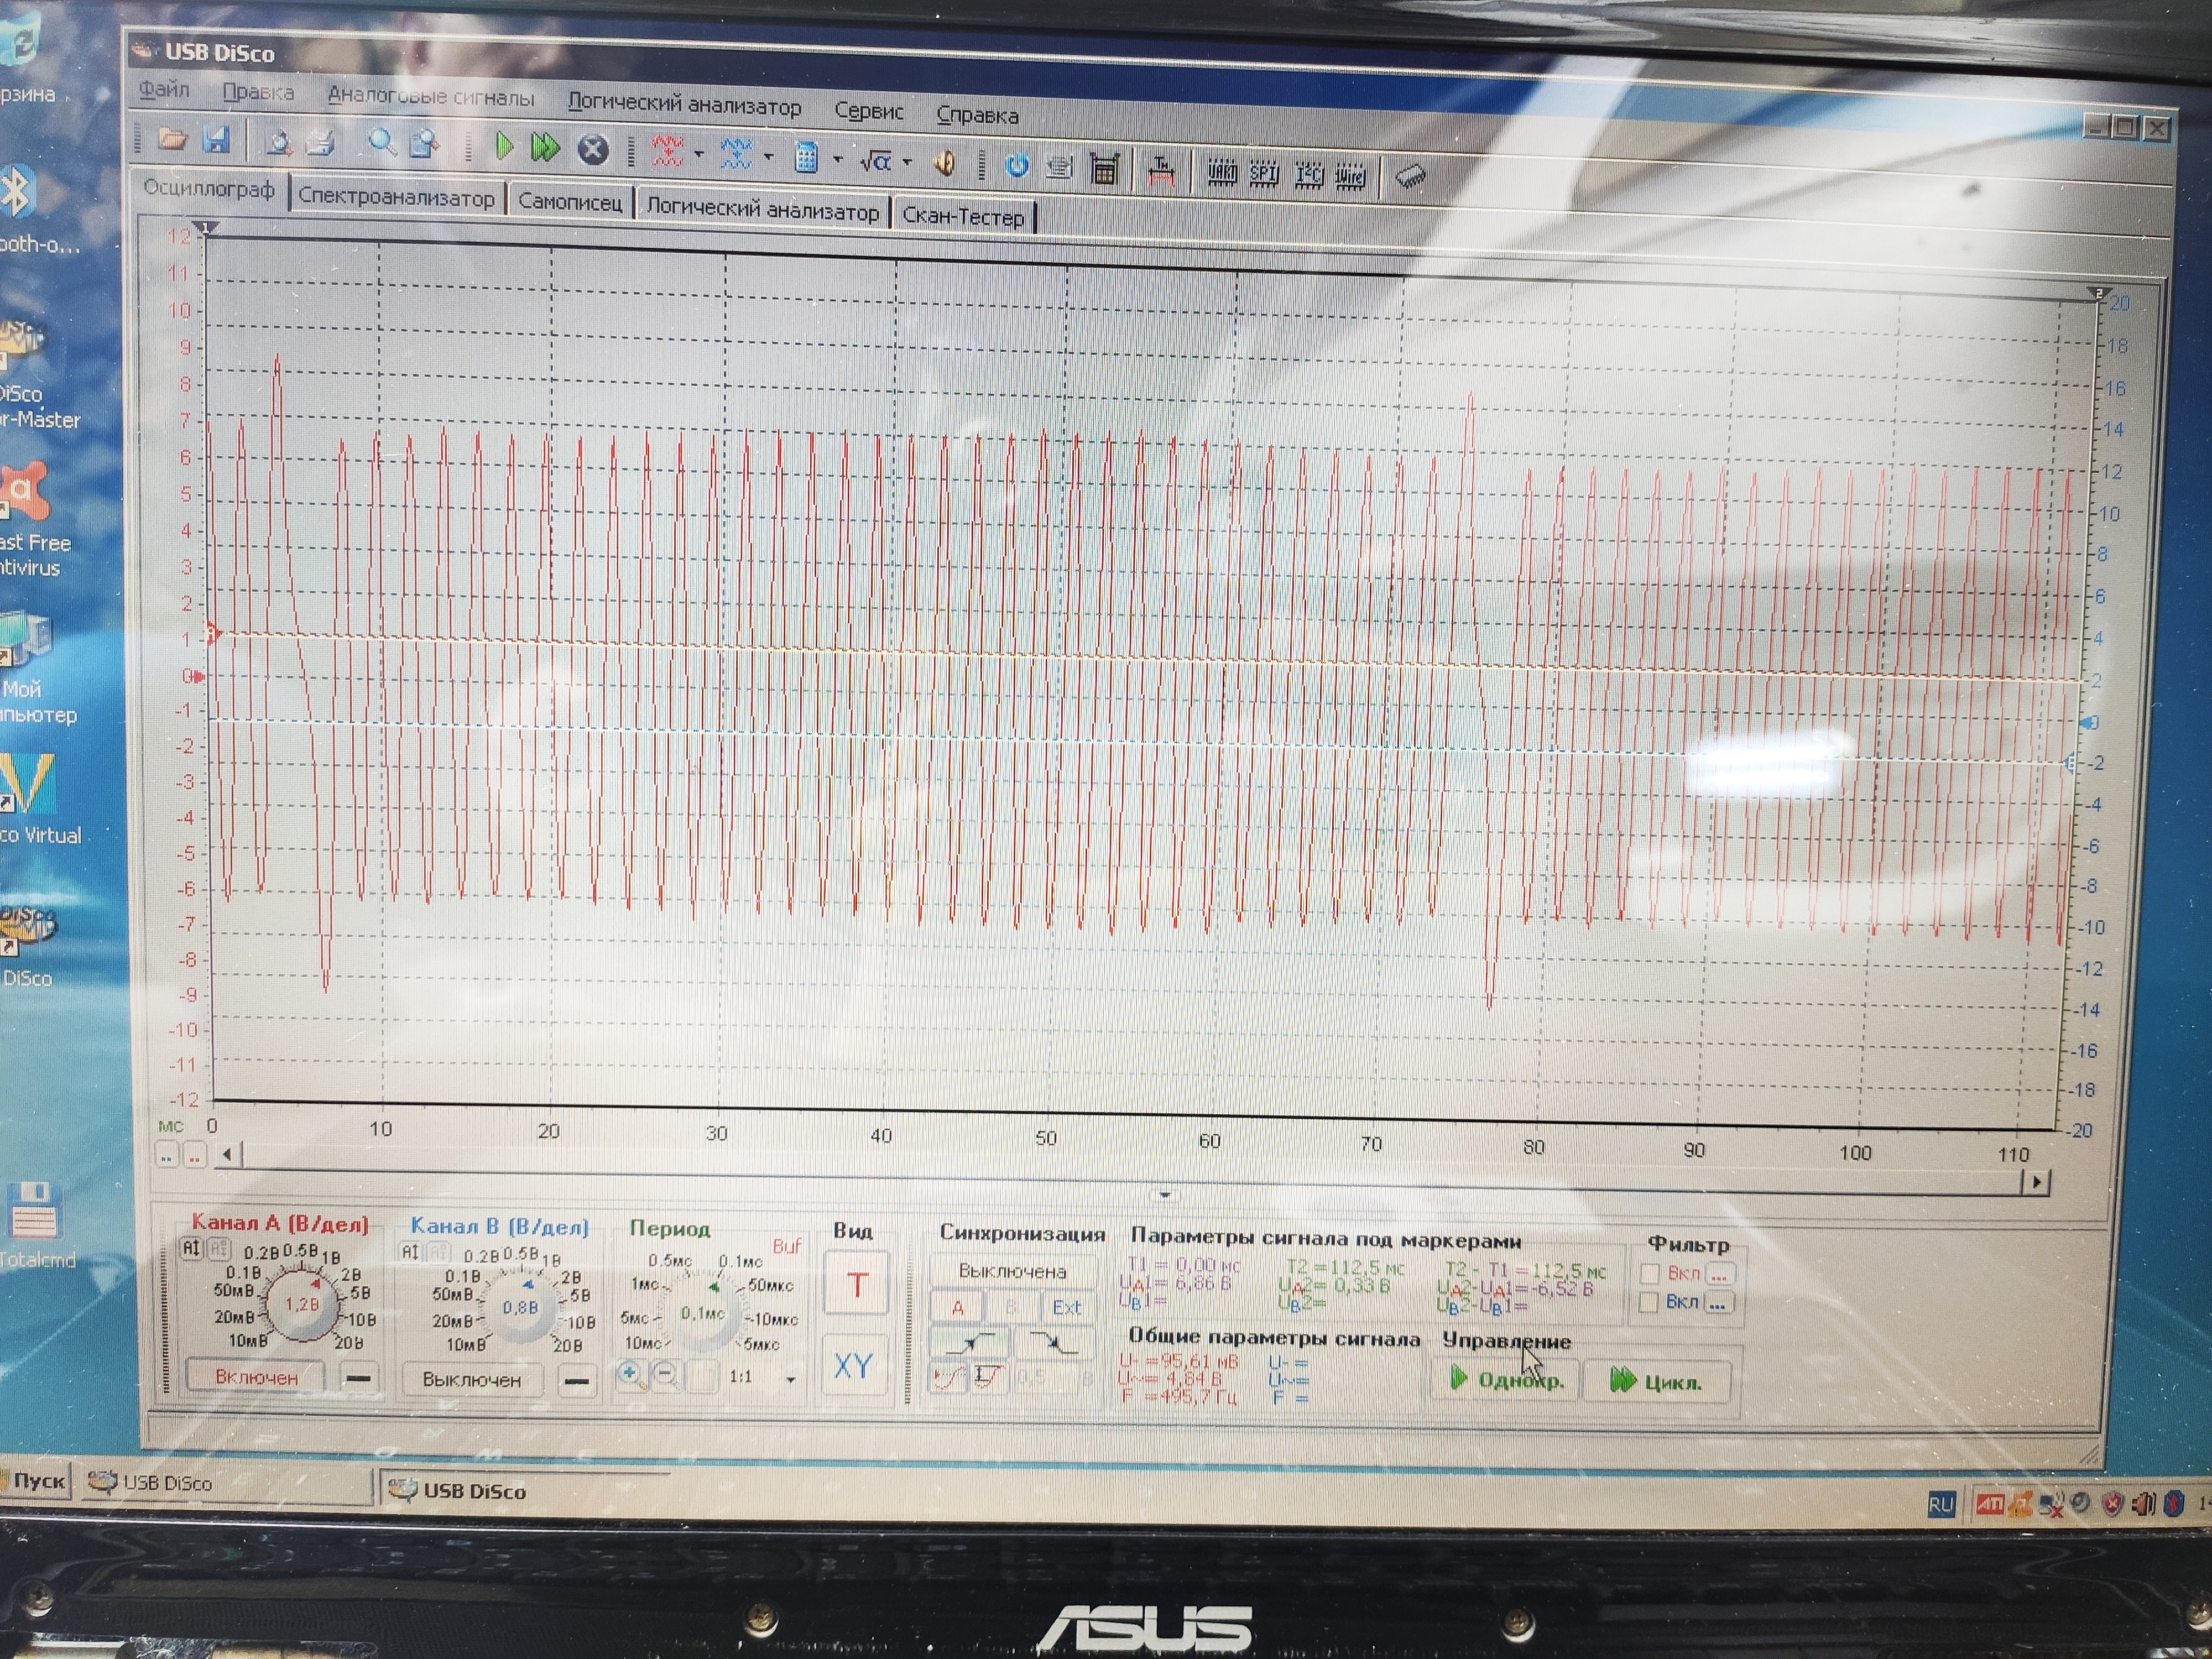Expand dropdown arrow next to calculator icon
The height and width of the screenshot is (1659, 2212).
(x=837, y=159)
